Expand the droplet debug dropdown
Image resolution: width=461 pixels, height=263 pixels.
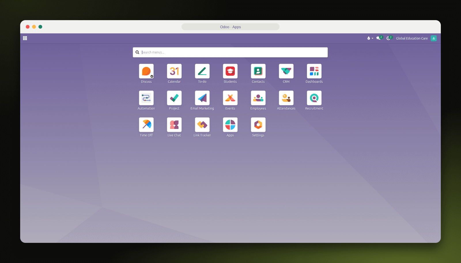370,38
